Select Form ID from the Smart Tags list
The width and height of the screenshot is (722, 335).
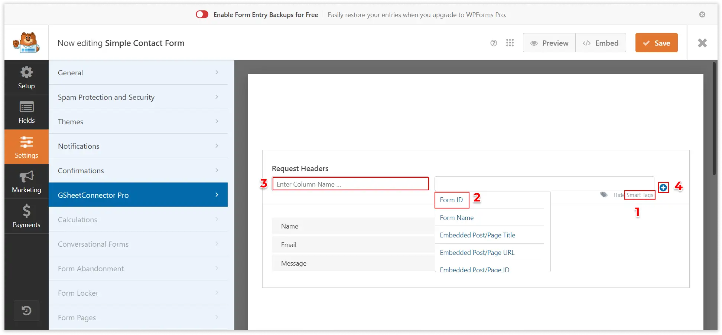(x=451, y=200)
